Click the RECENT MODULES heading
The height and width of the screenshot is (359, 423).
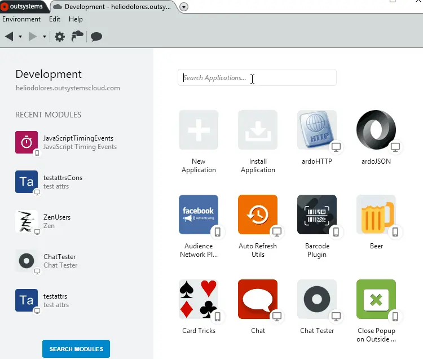coord(48,115)
